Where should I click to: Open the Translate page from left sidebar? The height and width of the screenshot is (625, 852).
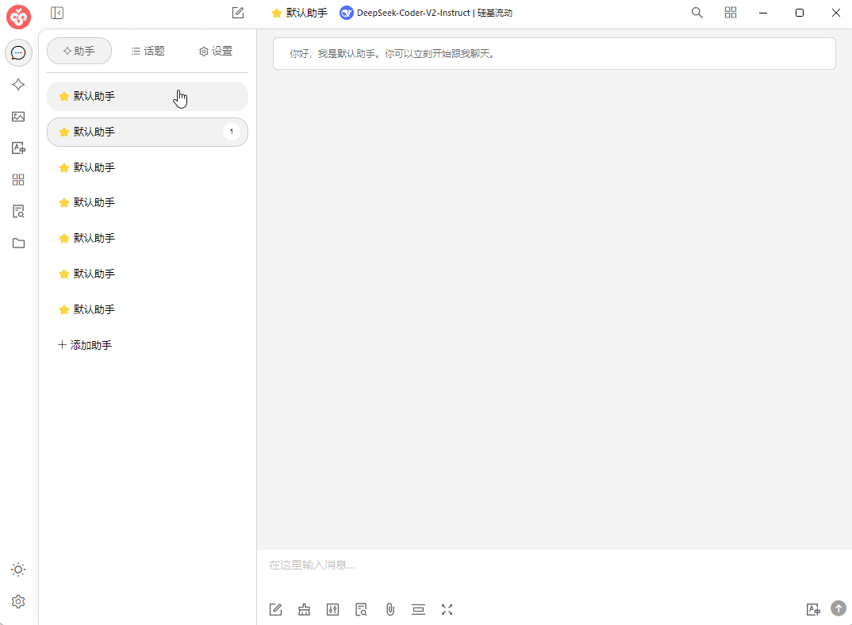pyautogui.click(x=18, y=148)
